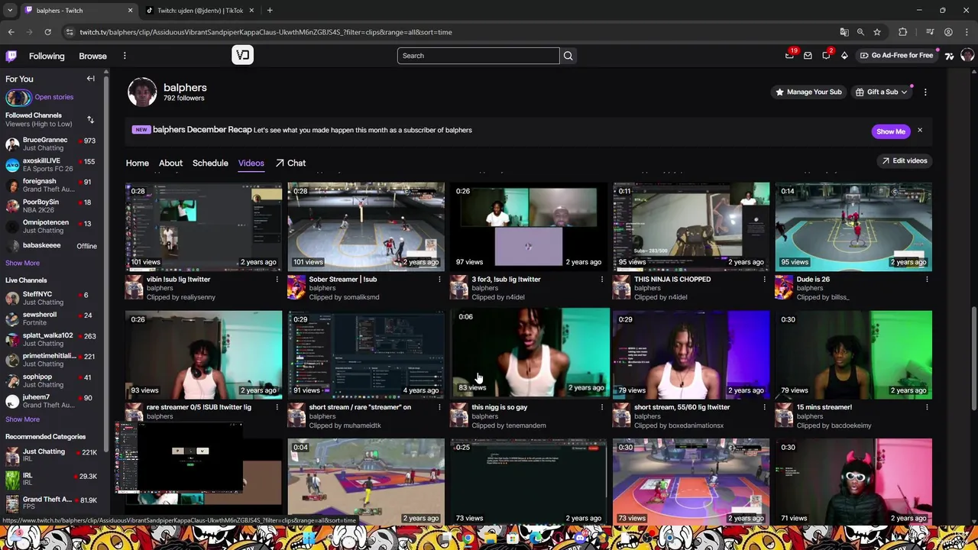
Task: Play the 'short stream, 55/60 !ig !twitter' thumbnail
Action: (691, 354)
